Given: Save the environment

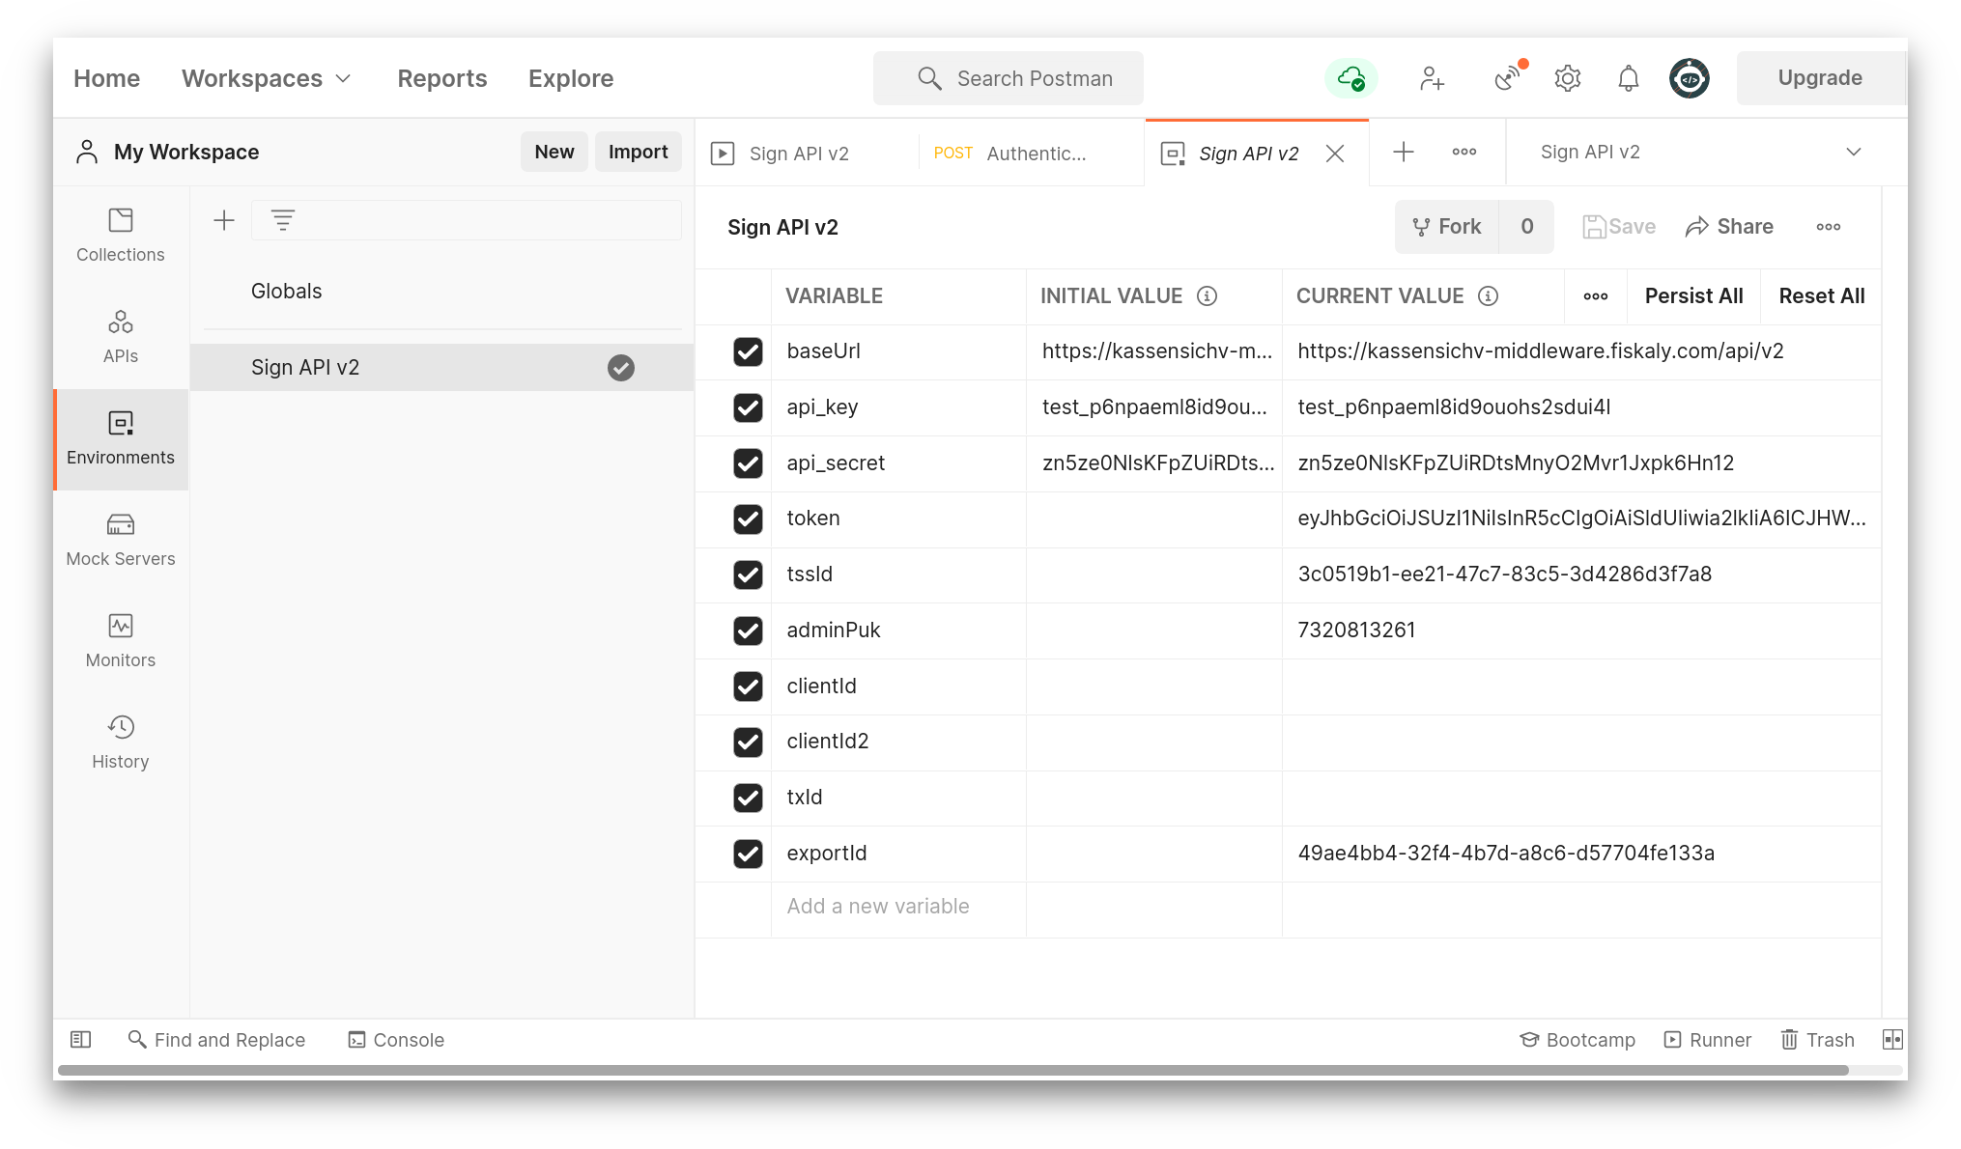Looking at the screenshot, I should tap(1618, 227).
